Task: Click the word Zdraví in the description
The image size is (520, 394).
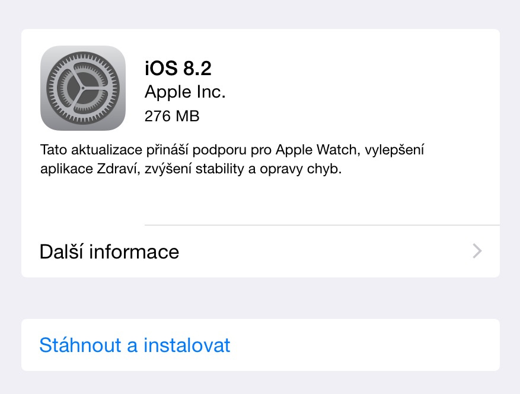Action: [117, 169]
